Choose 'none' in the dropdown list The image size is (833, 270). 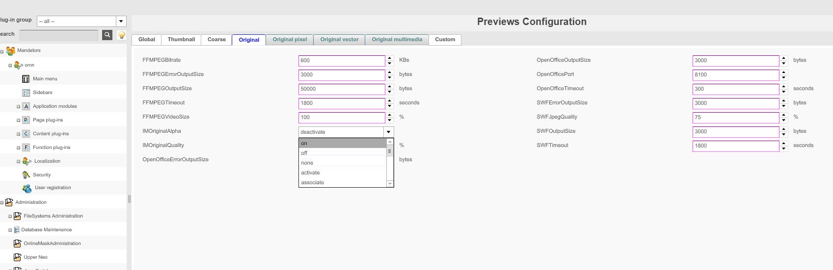tap(343, 163)
